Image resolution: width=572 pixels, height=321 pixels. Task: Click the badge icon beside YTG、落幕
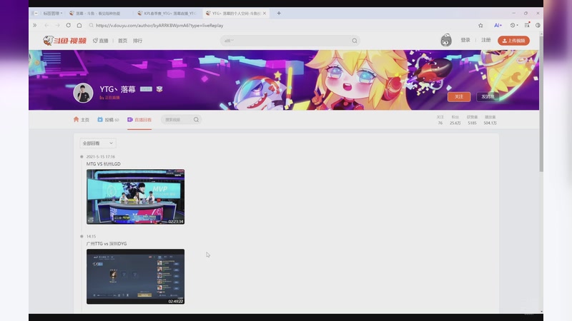pyautogui.click(x=159, y=88)
